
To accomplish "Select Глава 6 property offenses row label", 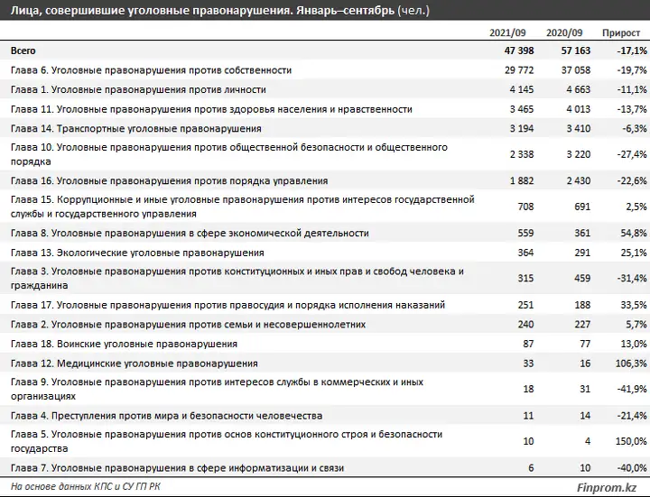I will click(152, 70).
